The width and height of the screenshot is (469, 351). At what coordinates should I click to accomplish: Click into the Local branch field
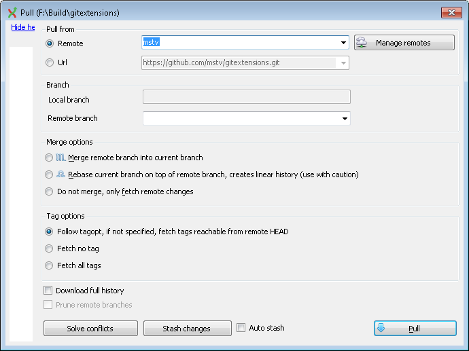247,97
